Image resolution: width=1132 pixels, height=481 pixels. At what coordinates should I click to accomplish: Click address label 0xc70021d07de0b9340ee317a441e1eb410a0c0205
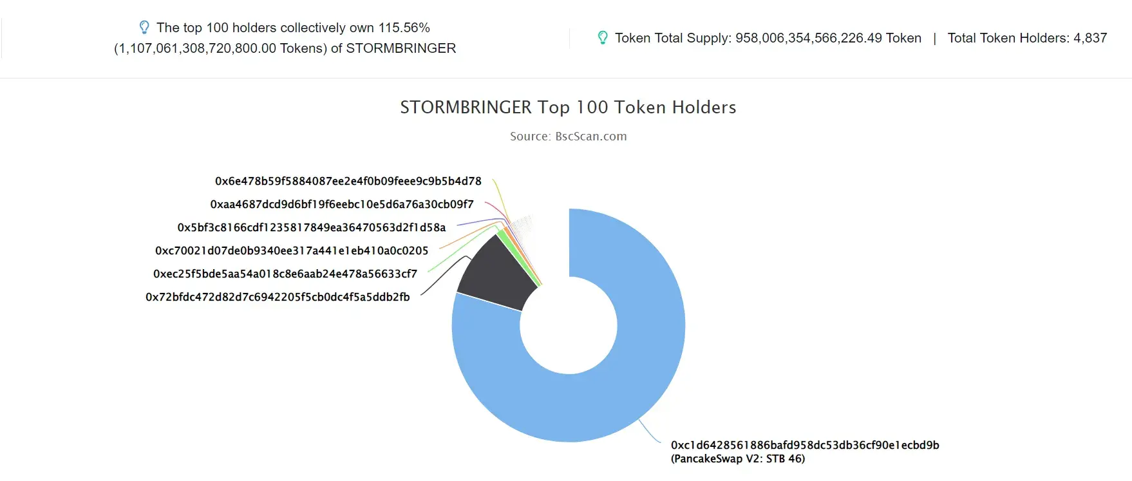292,250
